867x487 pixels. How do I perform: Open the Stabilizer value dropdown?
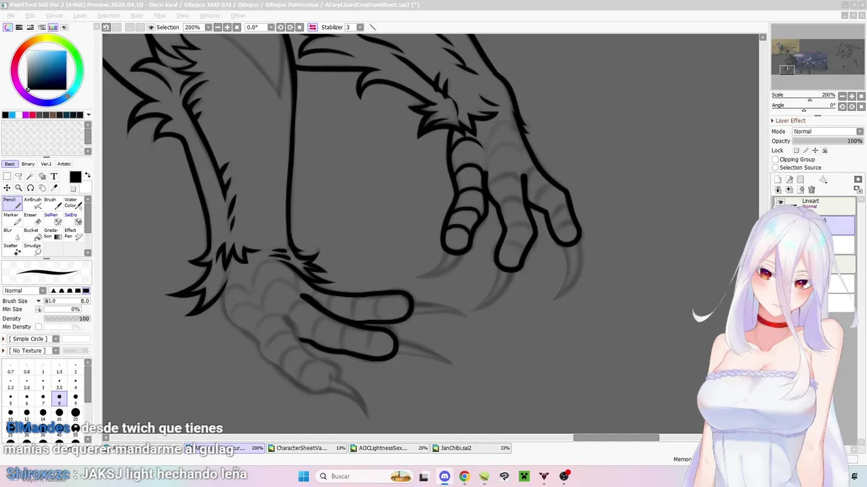(360, 27)
